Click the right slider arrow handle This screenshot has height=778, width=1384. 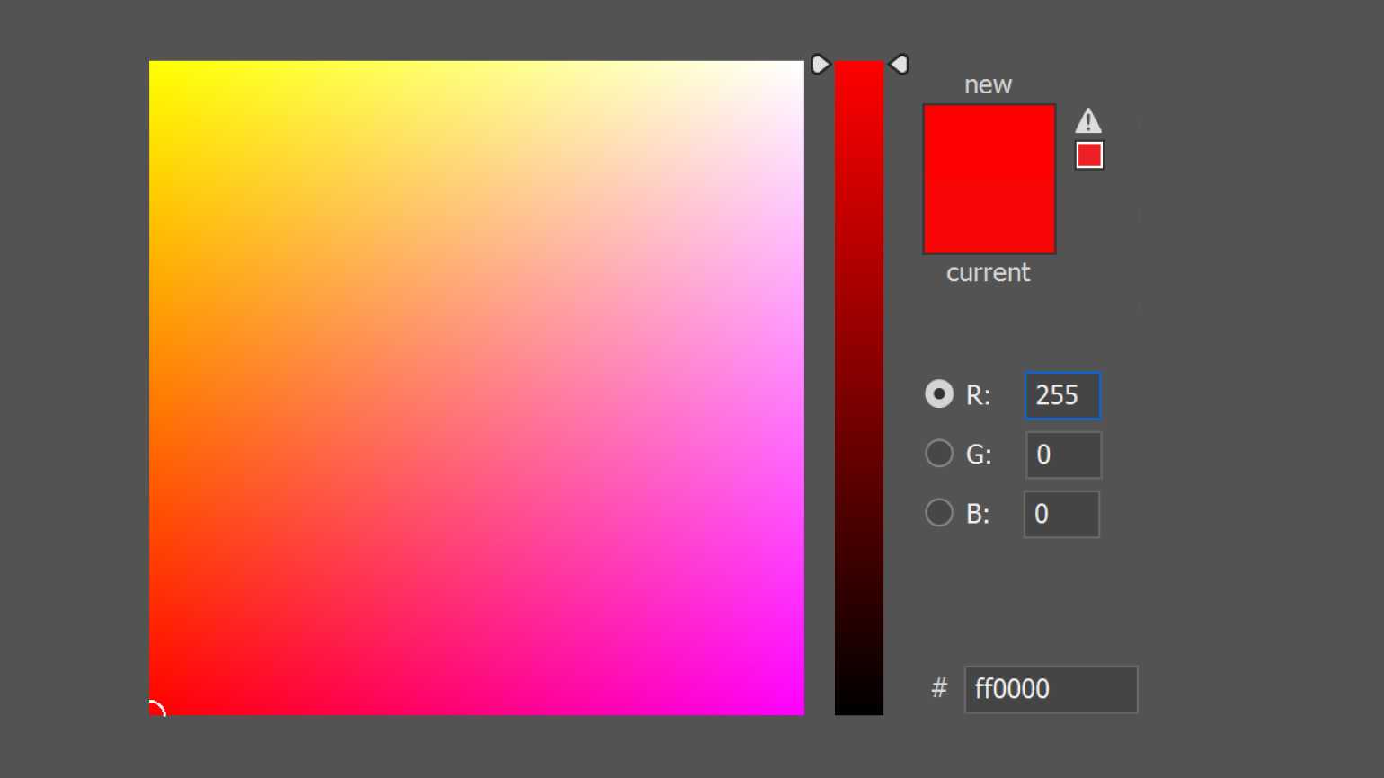click(x=899, y=65)
